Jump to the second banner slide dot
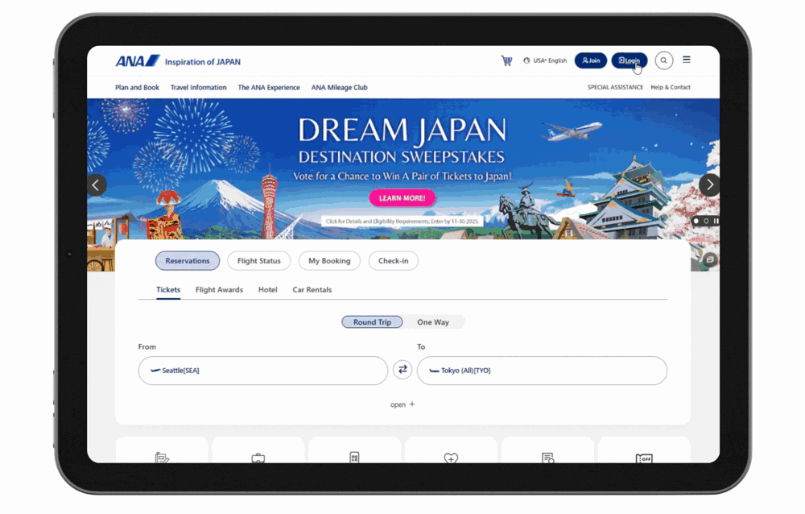 [x=706, y=221]
